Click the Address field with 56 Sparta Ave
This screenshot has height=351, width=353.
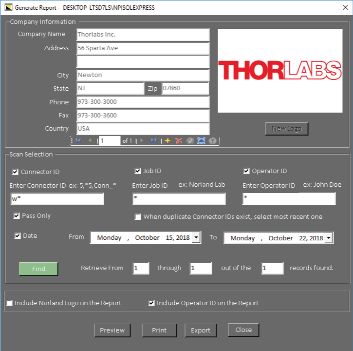click(143, 48)
